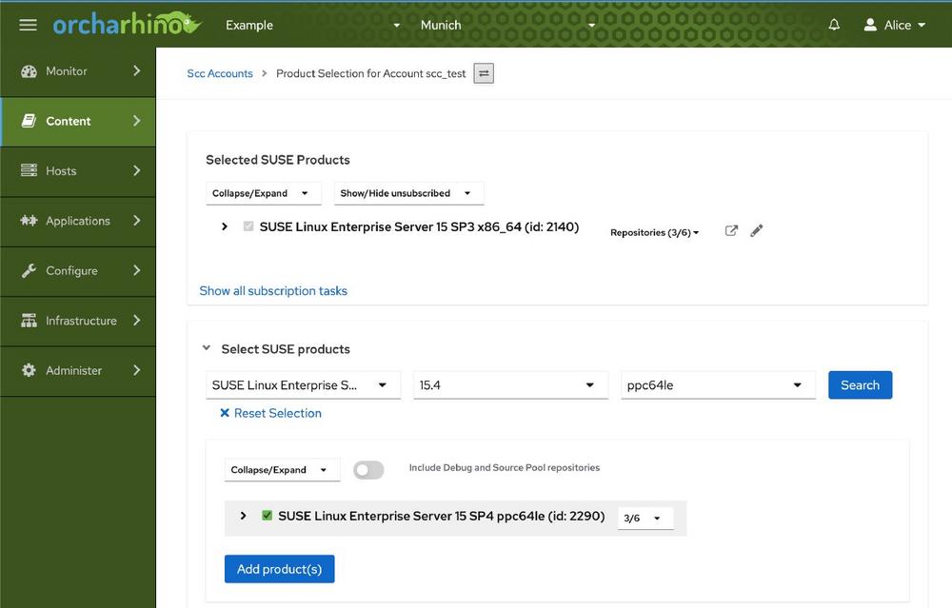Uncheck SUSE Linux Enterprise Server 15 SP4 checkbox
Viewport: 952px width, 608px height.
tap(267, 516)
